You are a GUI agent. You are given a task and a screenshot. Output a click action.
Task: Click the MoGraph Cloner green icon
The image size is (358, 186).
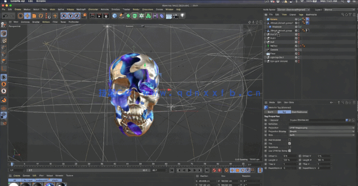[x=148, y=16]
